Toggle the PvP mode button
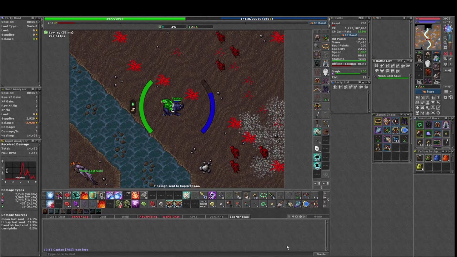 [448, 71]
